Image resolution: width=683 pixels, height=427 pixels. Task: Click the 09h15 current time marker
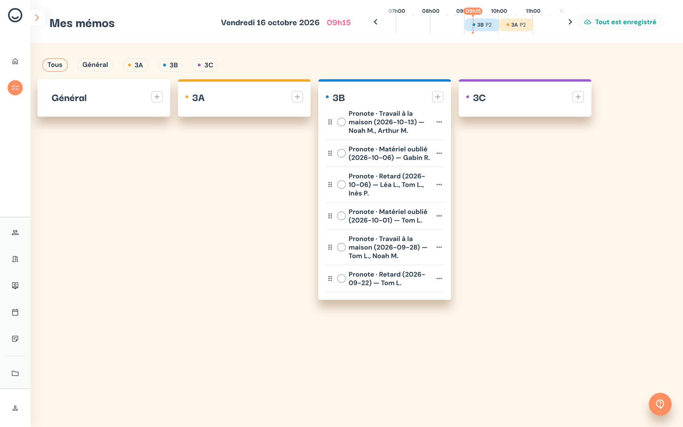(x=473, y=11)
